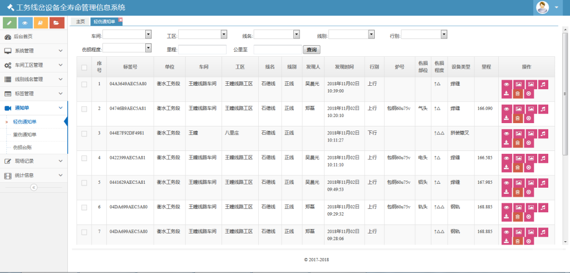Image resolution: width=570 pixels, height=273 pixels.
Task: Click the blue eye shortcut button
Action: pos(25,23)
